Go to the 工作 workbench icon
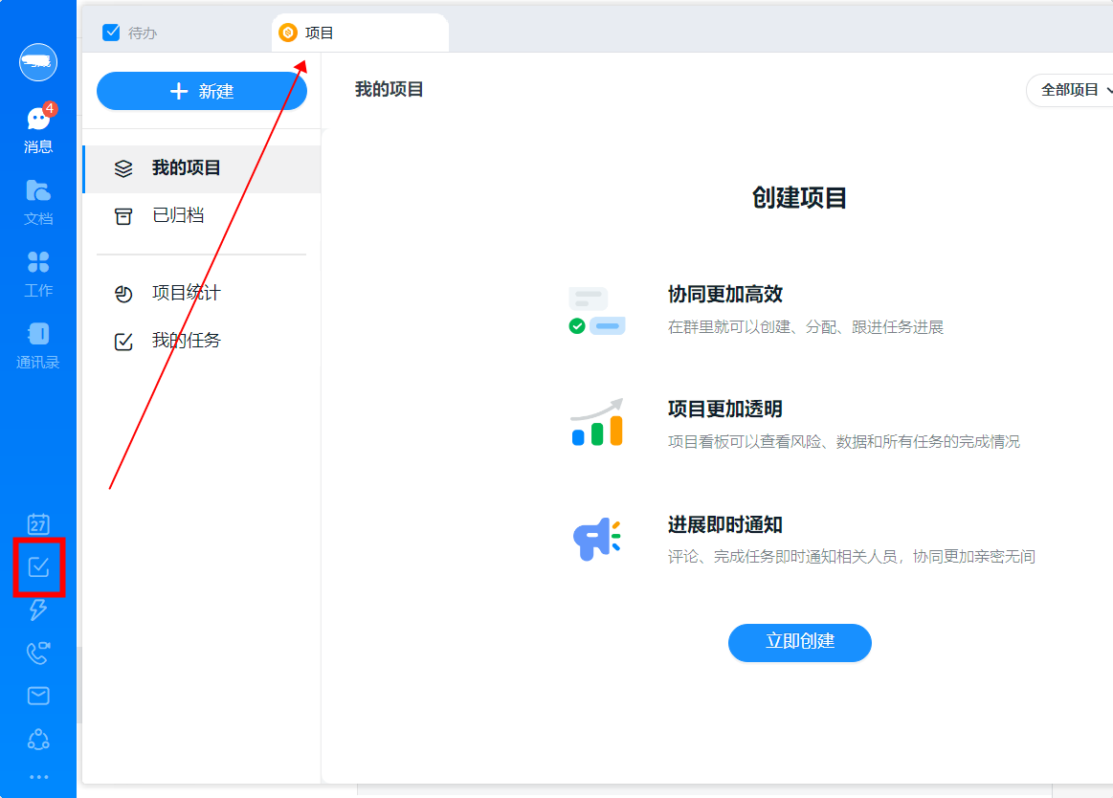Image resolution: width=1113 pixels, height=798 pixels. click(38, 273)
